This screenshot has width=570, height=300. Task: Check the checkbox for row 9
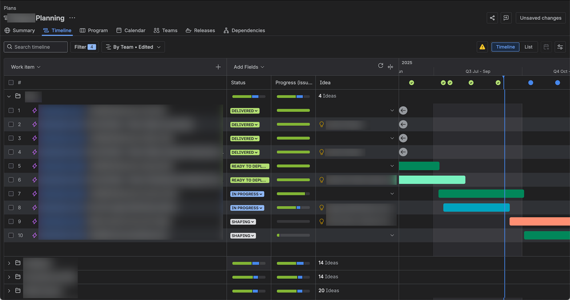[11, 221]
